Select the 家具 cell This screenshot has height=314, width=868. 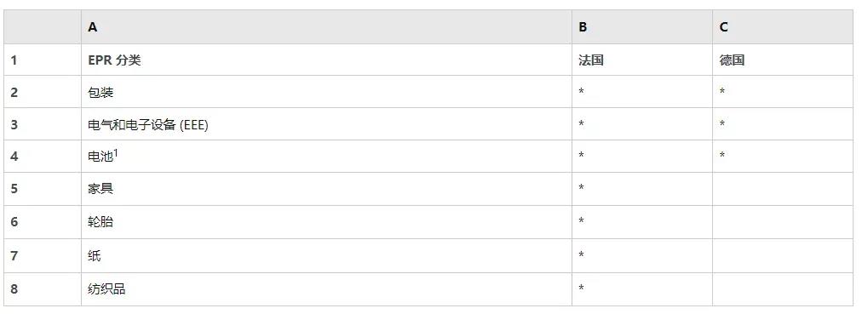point(326,189)
